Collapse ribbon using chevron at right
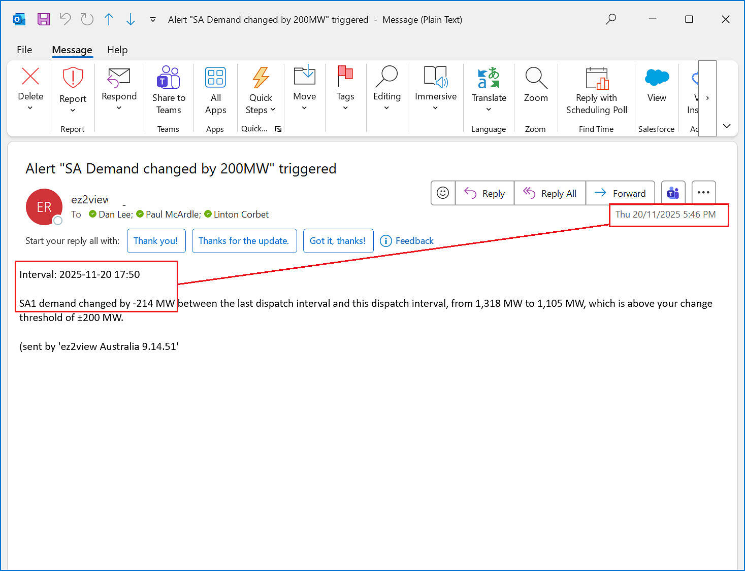The height and width of the screenshot is (571, 745). 727,126
